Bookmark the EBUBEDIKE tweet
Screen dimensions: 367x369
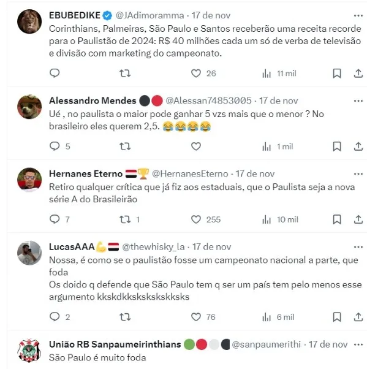pos(337,74)
